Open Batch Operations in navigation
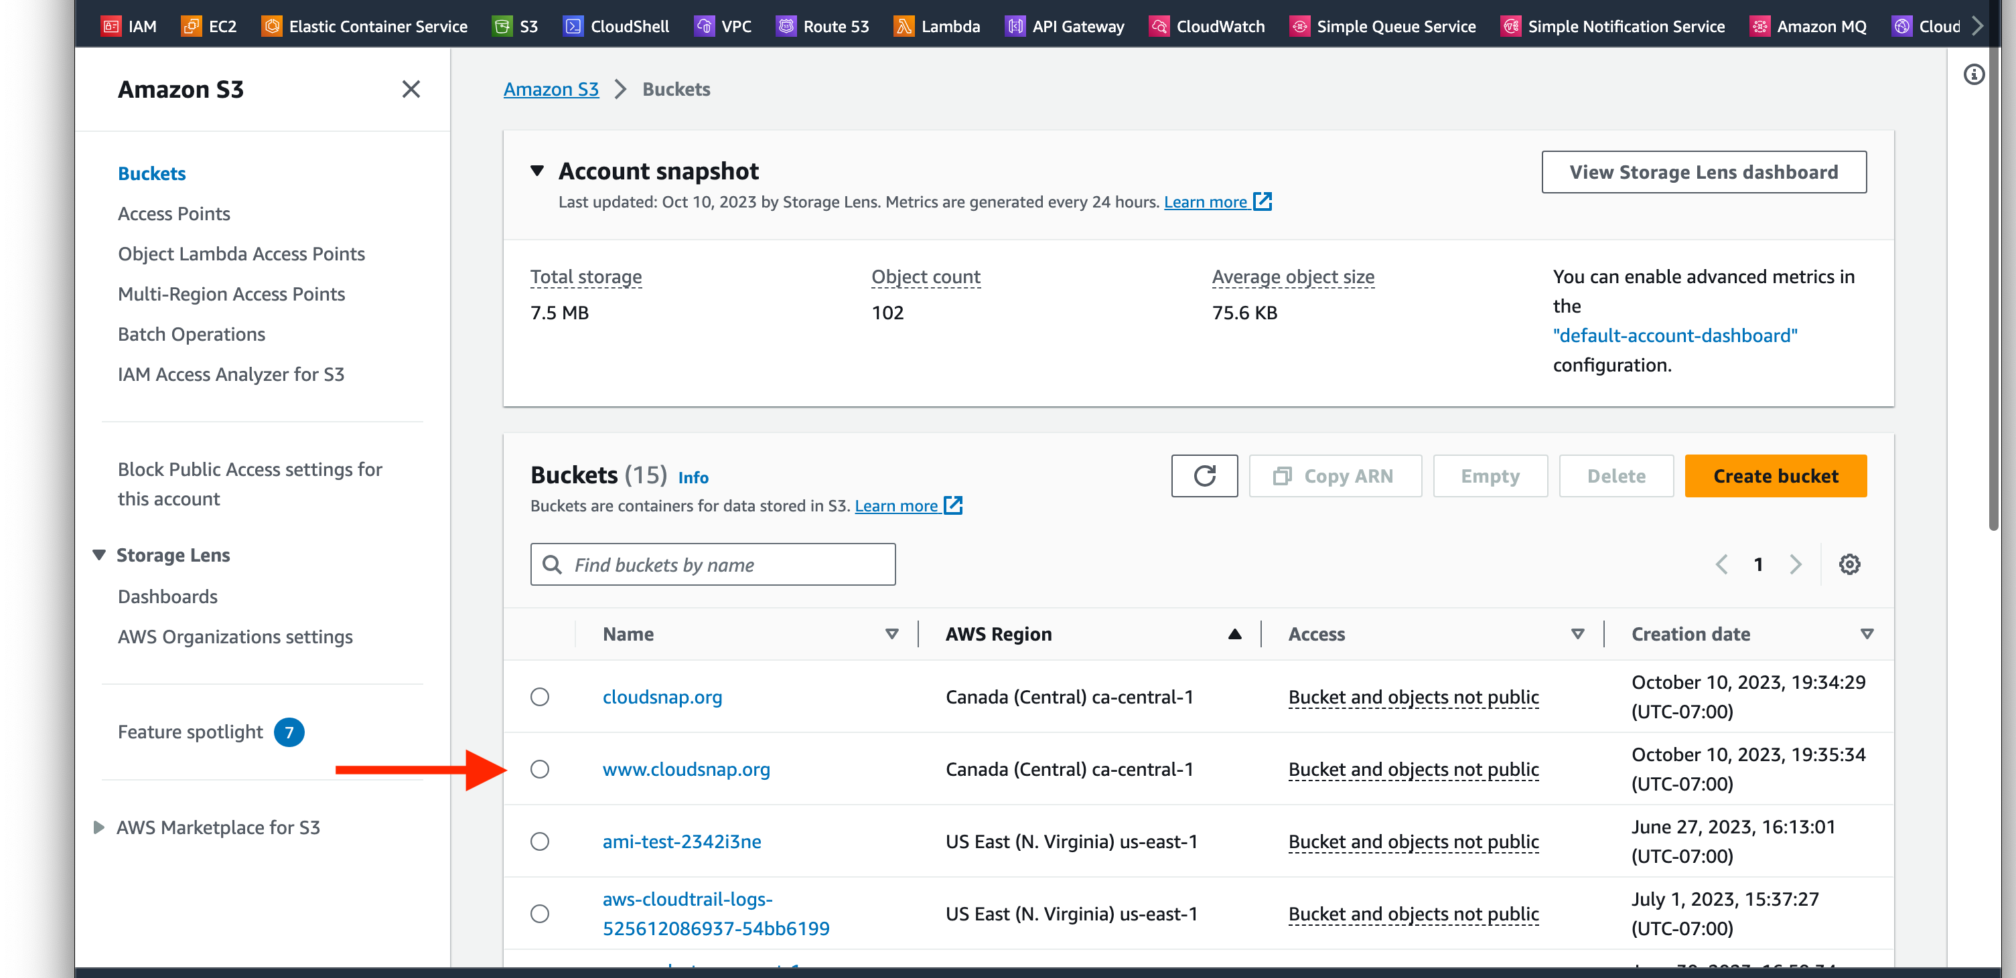Screen dimensions: 2016x978 point(191,334)
